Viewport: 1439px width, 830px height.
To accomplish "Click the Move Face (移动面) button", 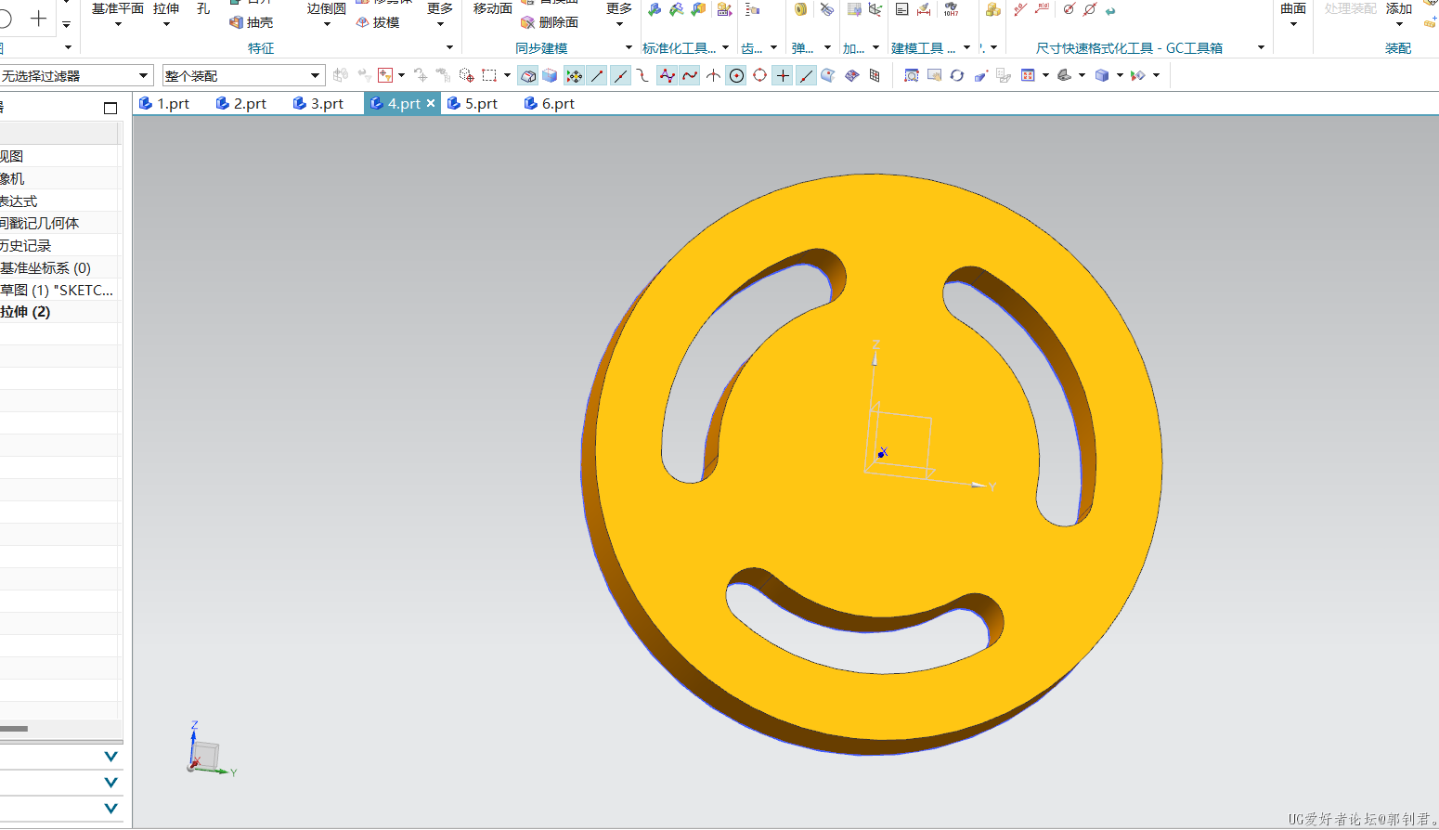I will tap(493, 8).
